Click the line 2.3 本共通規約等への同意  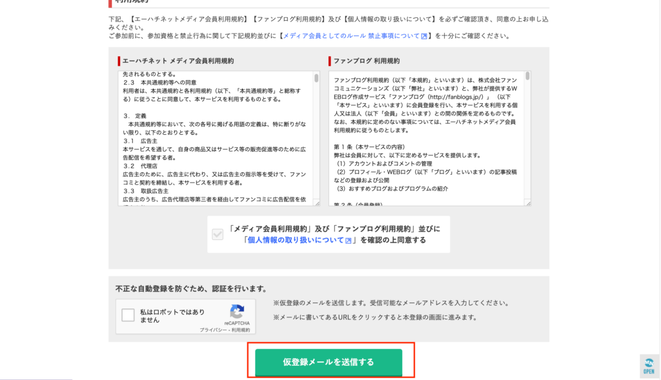click(159, 82)
